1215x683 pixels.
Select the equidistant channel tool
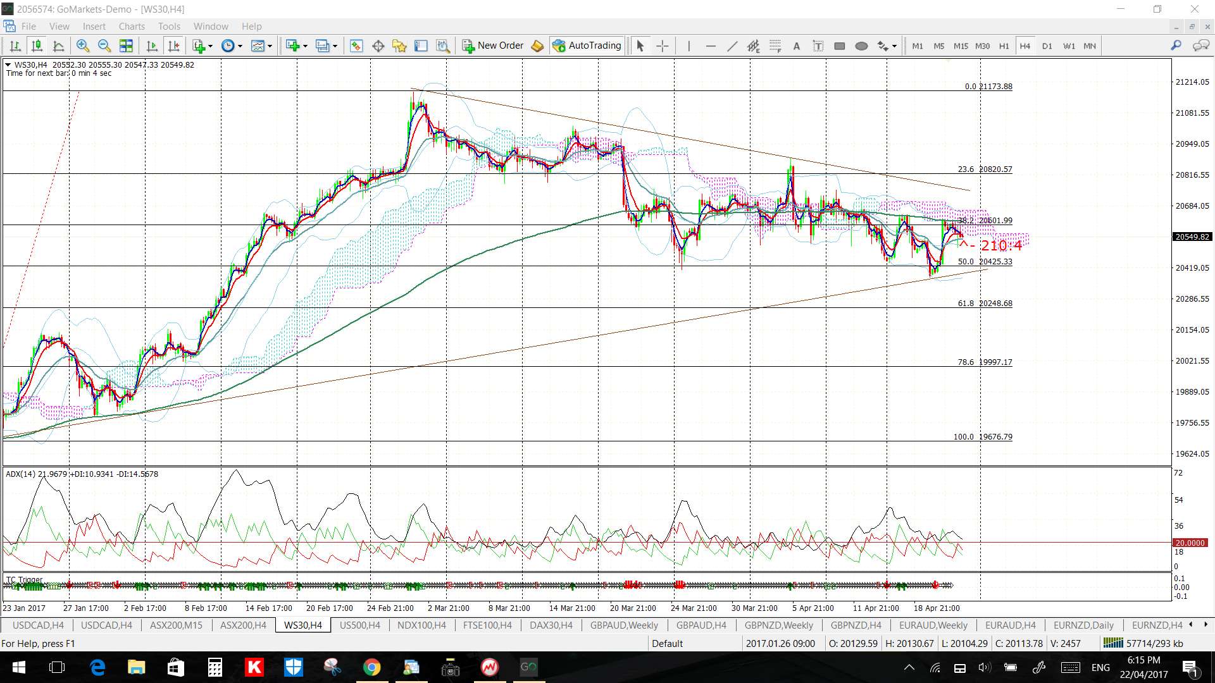(x=753, y=46)
